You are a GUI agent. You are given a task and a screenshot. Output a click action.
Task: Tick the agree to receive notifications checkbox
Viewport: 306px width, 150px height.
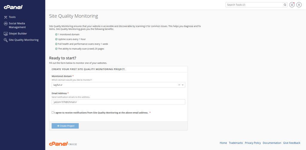tap(53, 112)
